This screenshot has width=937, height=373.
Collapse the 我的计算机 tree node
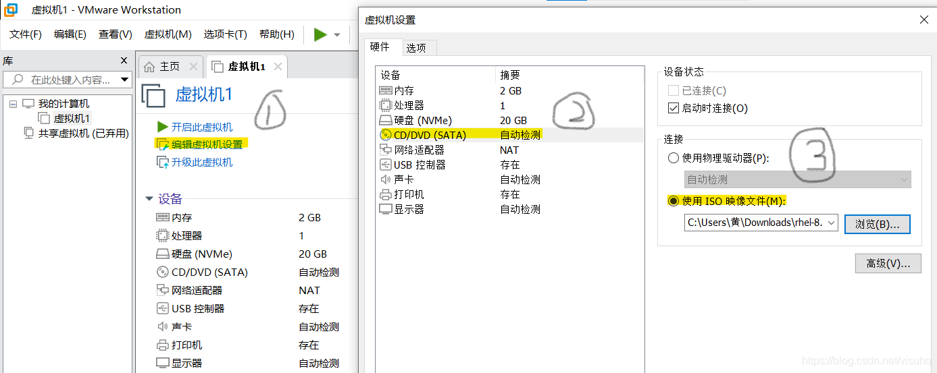coord(13,104)
